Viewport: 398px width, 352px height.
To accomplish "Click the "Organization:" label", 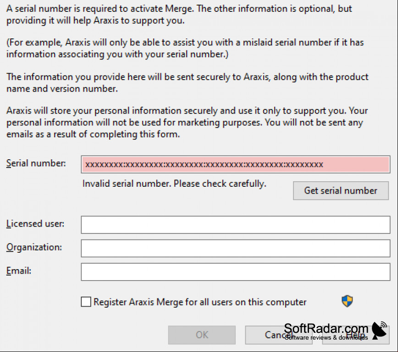I will pyautogui.click(x=34, y=247).
